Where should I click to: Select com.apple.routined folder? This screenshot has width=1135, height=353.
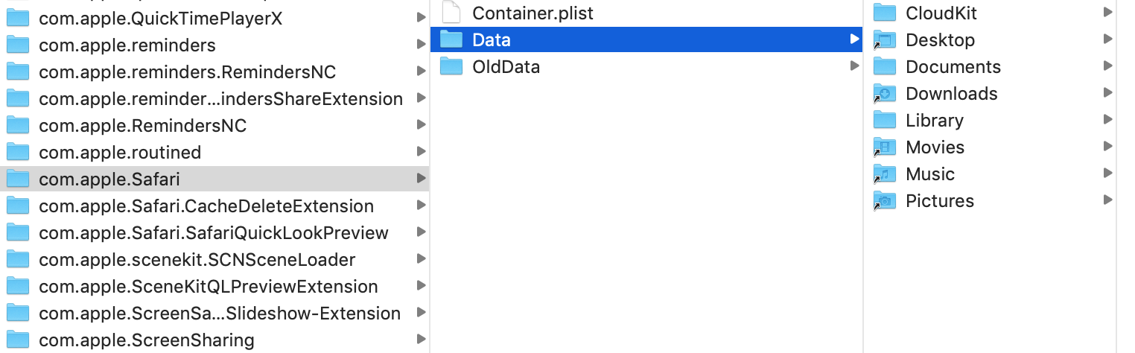[x=119, y=153]
